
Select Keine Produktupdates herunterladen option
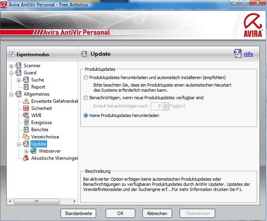[86, 116]
